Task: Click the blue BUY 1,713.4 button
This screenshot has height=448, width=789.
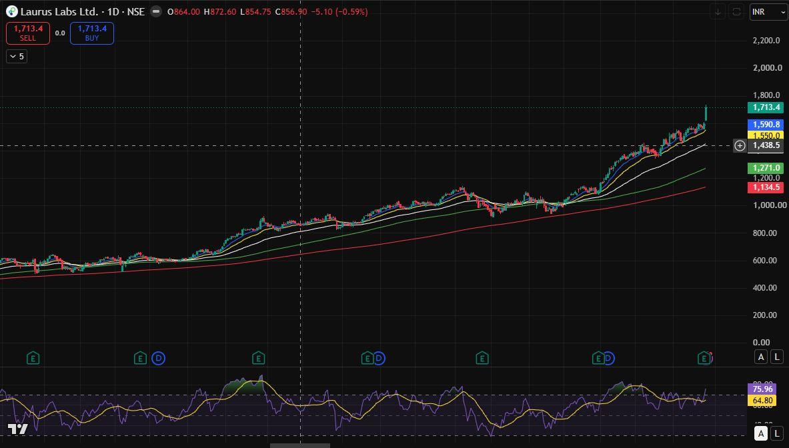Action: (x=92, y=33)
